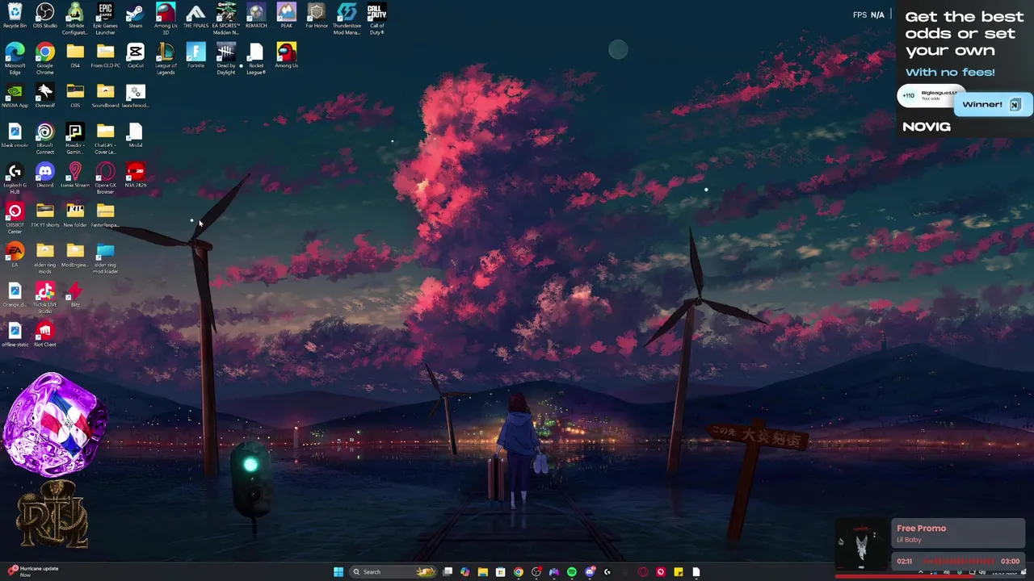The image size is (1034, 581).
Task: Open the NVIDIA App shortcut
Action: (x=15, y=96)
